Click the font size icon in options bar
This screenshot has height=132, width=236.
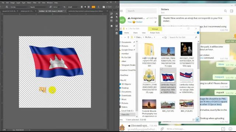tap(51, 7)
